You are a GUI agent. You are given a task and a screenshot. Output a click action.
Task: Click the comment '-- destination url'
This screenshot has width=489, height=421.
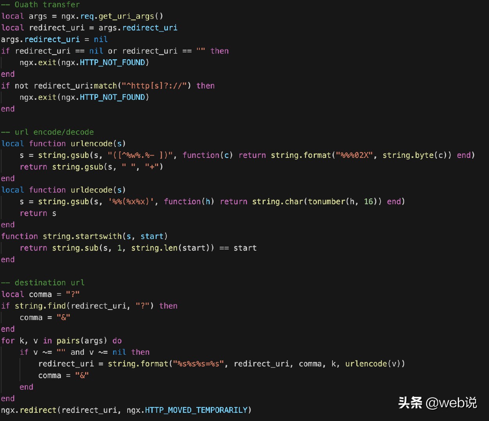(x=43, y=283)
